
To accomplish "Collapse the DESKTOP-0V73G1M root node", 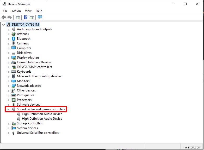I will [3, 25].
